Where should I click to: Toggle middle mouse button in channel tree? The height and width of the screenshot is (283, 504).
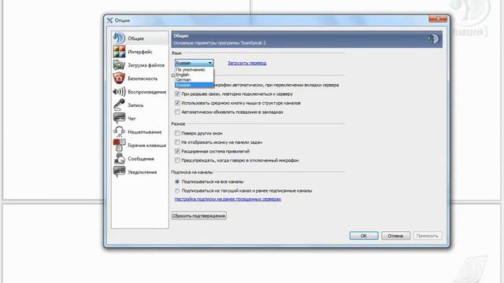(x=177, y=103)
